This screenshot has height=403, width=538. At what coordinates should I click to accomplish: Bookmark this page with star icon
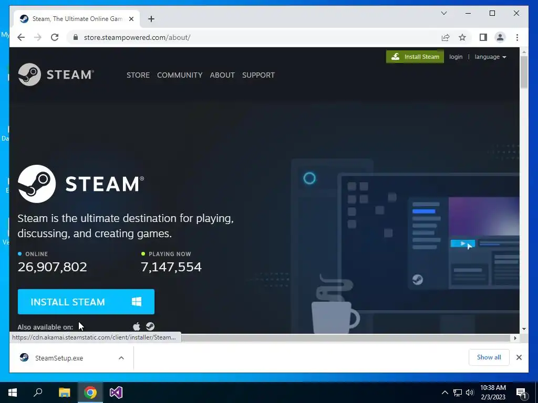coord(462,37)
